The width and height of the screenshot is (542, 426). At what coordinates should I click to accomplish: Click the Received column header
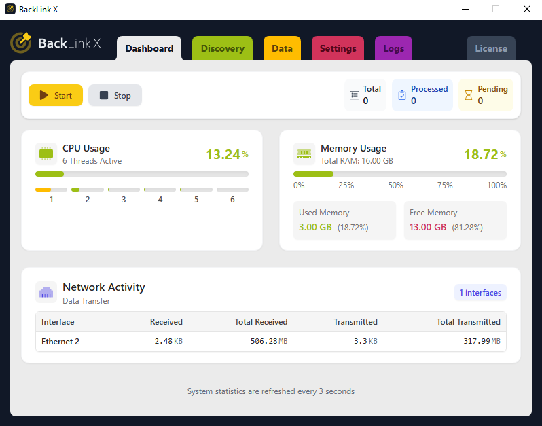166,322
